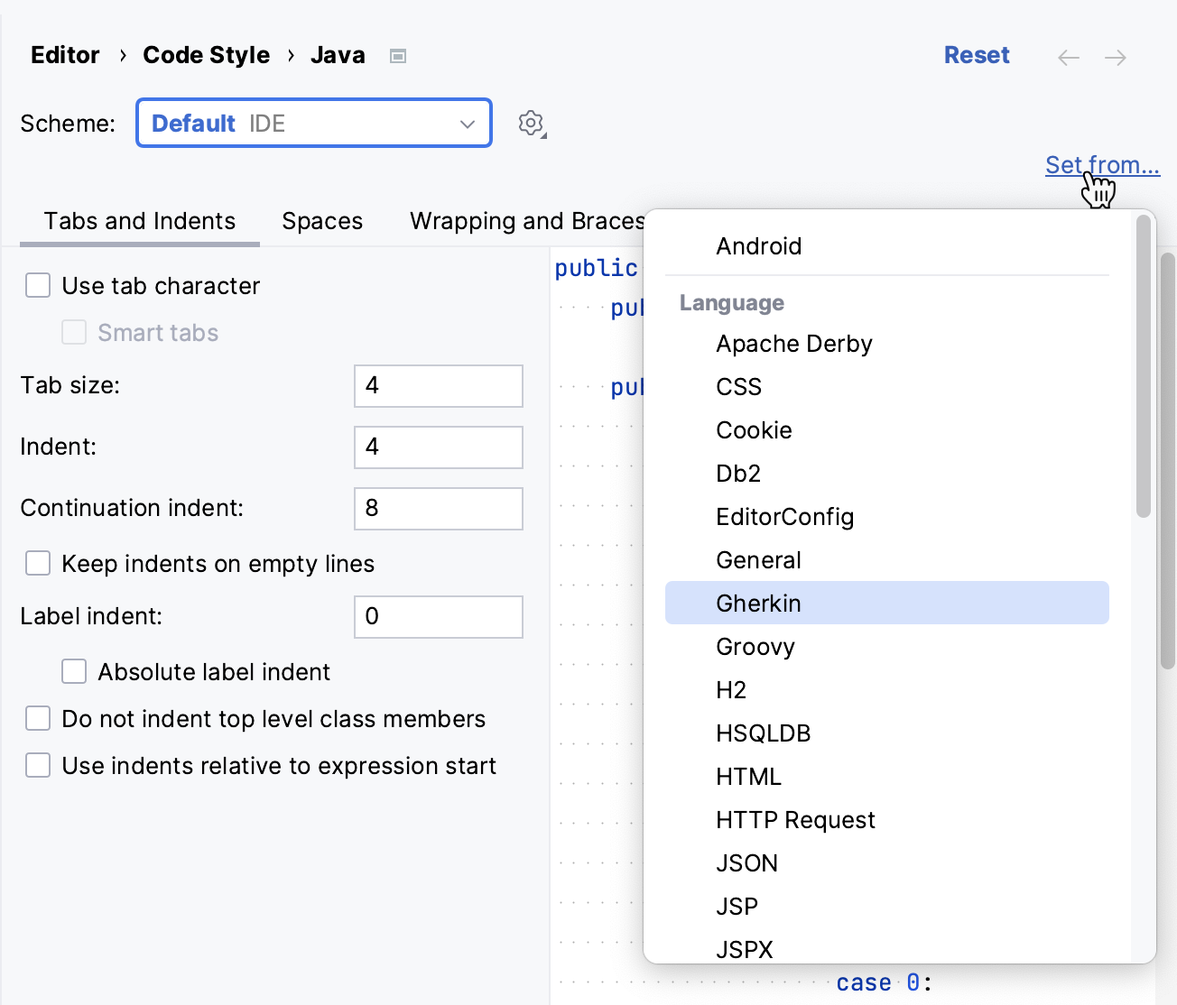The height and width of the screenshot is (1005, 1177).
Task: Click the Label indent input field
Action: coord(438,617)
